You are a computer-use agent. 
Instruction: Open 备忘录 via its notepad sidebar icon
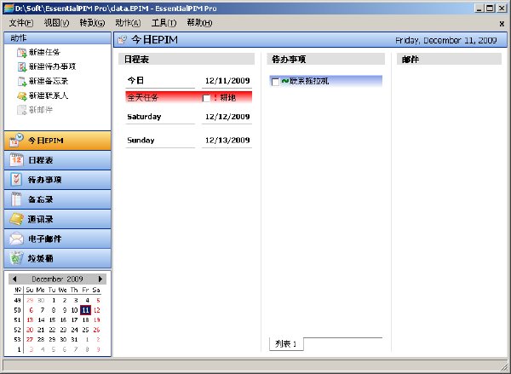click(x=16, y=199)
